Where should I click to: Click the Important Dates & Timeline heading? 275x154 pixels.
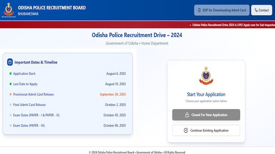(36, 62)
